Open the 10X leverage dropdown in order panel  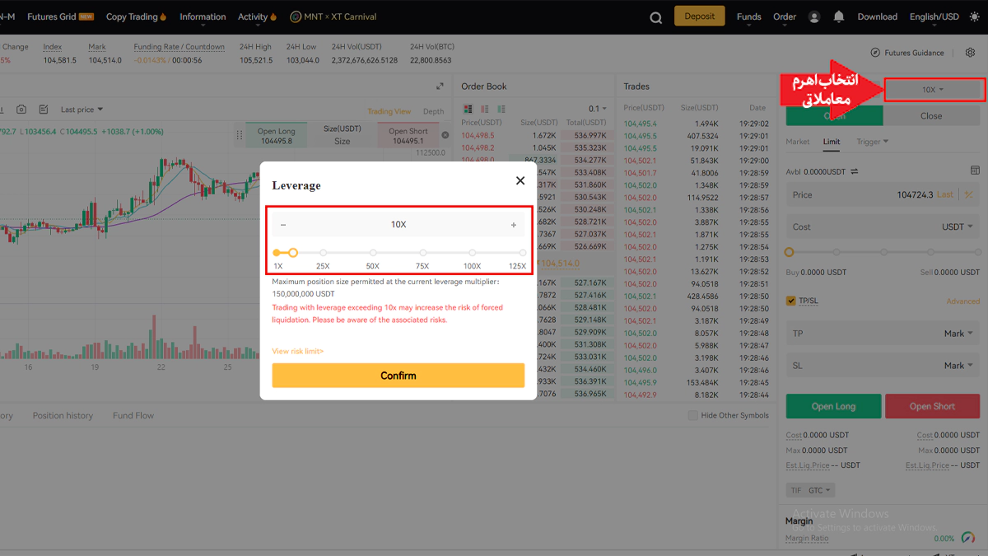pyautogui.click(x=934, y=90)
